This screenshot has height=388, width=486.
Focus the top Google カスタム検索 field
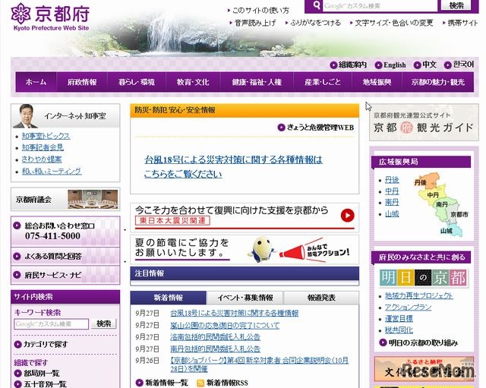tap(380, 5)
